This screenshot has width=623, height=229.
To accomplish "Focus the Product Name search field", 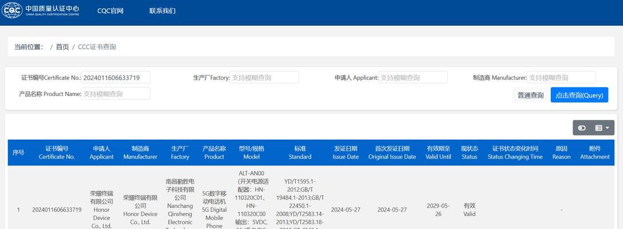I will pos(116,94).
